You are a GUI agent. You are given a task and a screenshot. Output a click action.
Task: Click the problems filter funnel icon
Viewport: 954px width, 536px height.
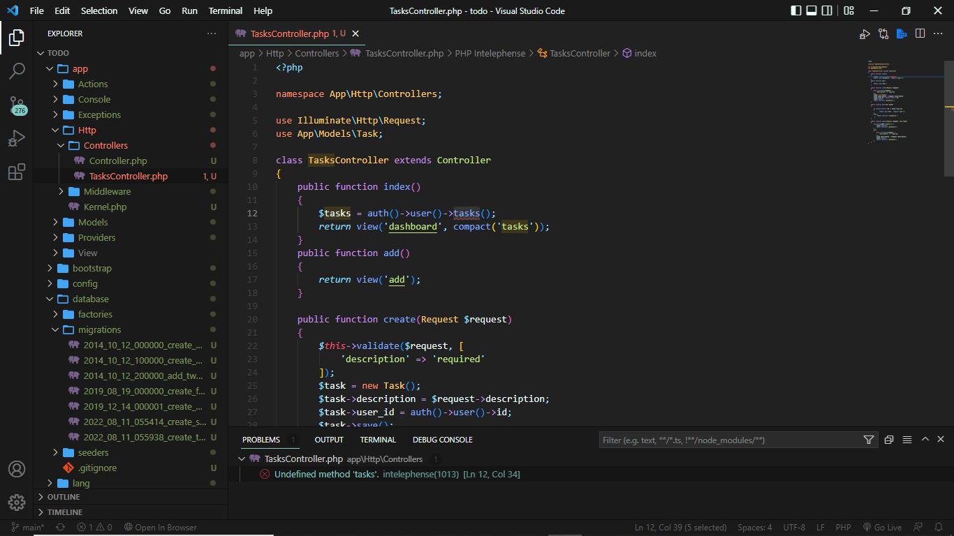869,440
